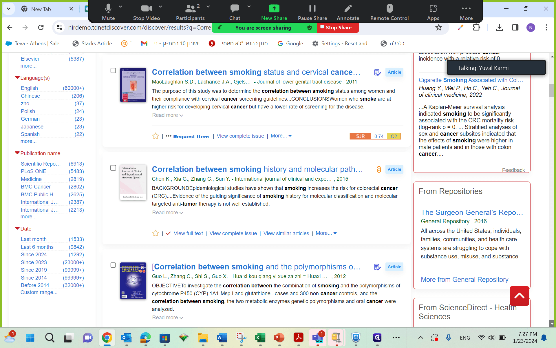
Task: Open the Zoom Annotate pencil tool
Action: coord(348,8)
